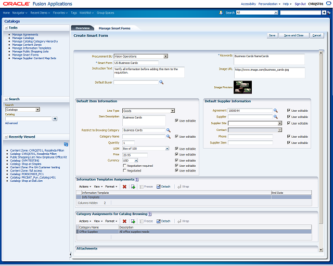Image resolution: width=333 pixels, height=266 pixels.
Task: Toggle User editable for UOM
Action: (x=176, y=149)
